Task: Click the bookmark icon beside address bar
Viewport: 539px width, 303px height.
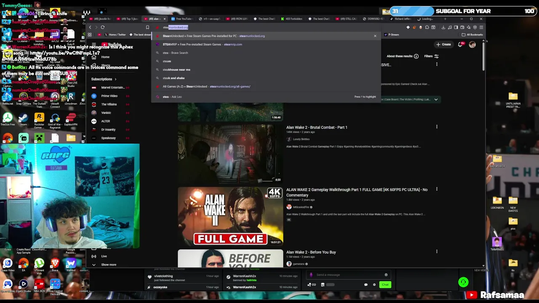Action: [x=147, y=27]
